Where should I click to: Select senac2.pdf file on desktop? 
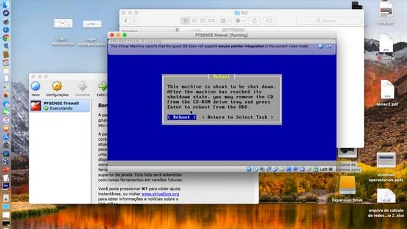click(x=387, y=94)
